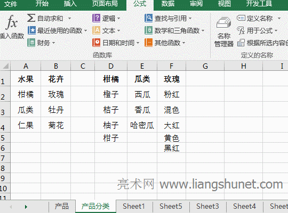Viewport: 288px width, 213px height.
Task: Click the Select All corner triangle
Action: [6, 66]
